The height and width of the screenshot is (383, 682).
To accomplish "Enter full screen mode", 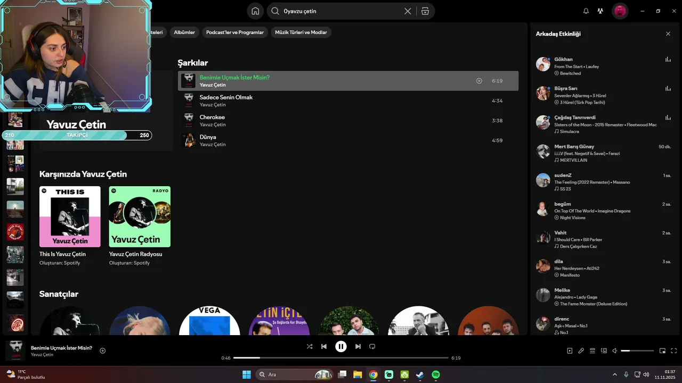I will point(674,351).
